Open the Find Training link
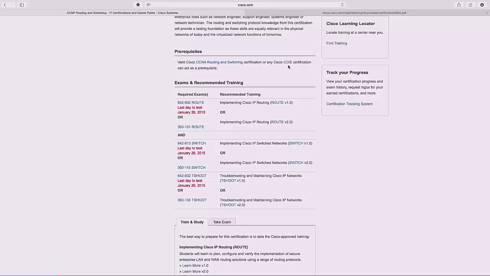This screenshot has height=276, width=490. tap(336, 43)
